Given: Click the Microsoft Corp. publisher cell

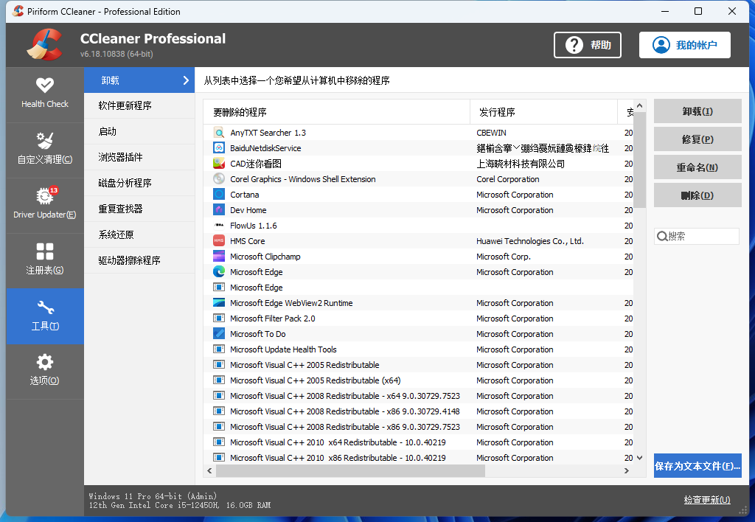Looking at the screenshot, I should click(x=503, y=257).
